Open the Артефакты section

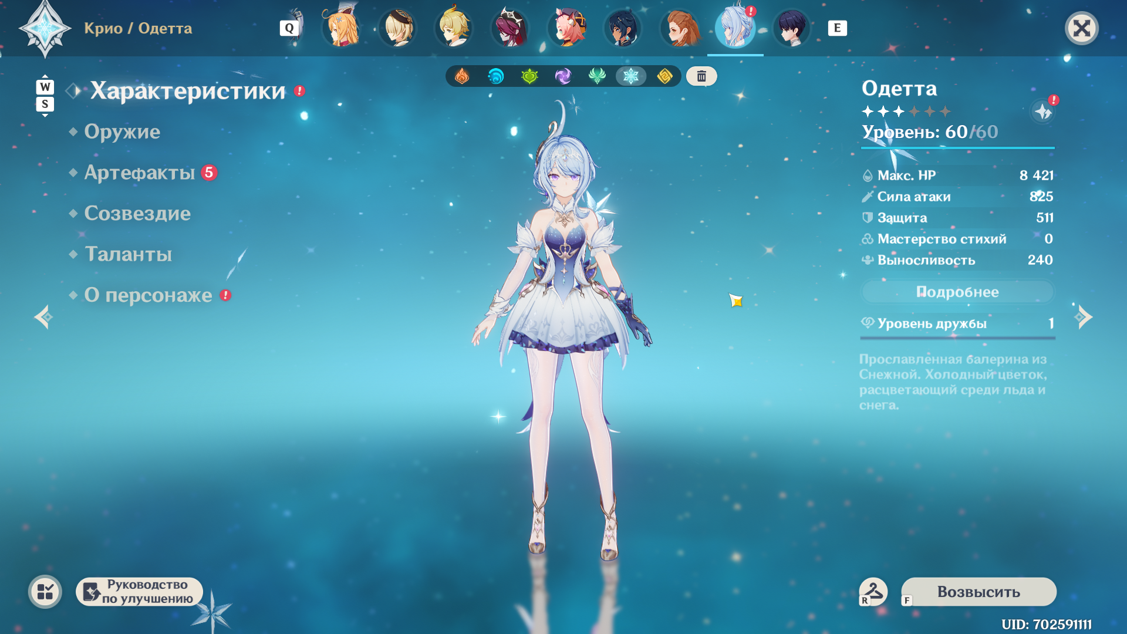click(140, 173)
